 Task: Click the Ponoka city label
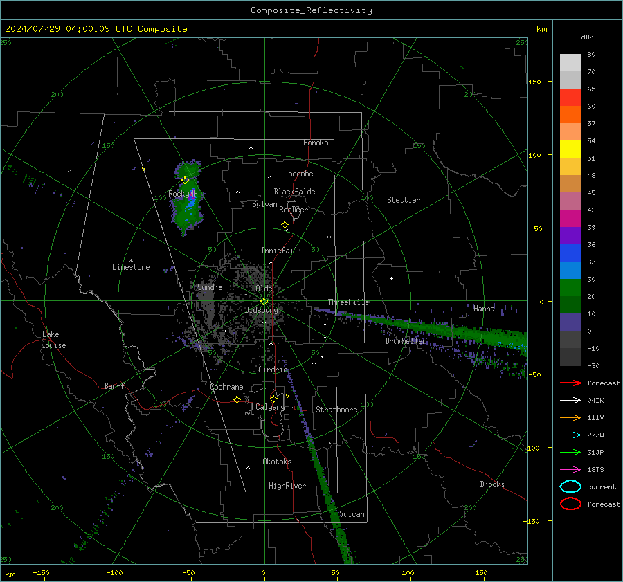pos(316,143)
